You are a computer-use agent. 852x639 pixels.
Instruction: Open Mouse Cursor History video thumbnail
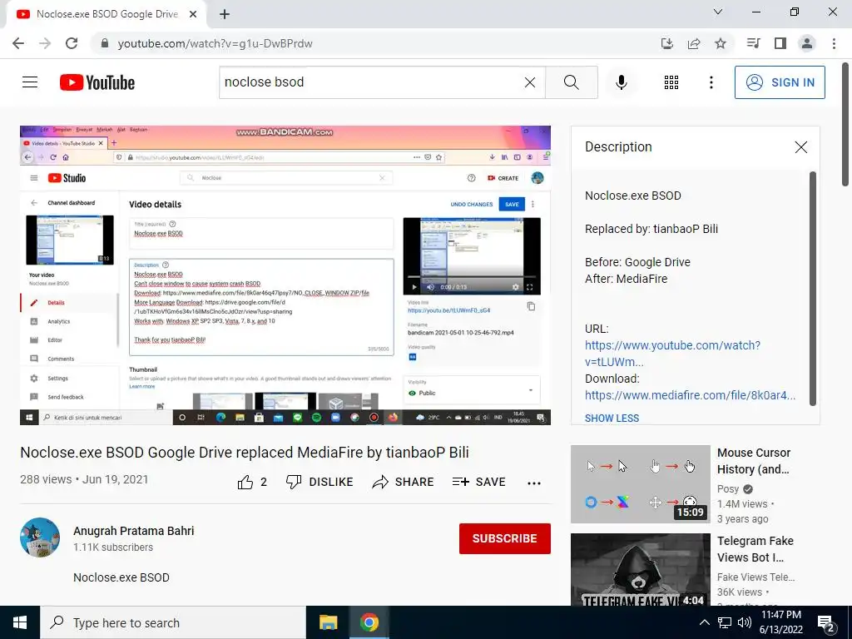(640, 484)
